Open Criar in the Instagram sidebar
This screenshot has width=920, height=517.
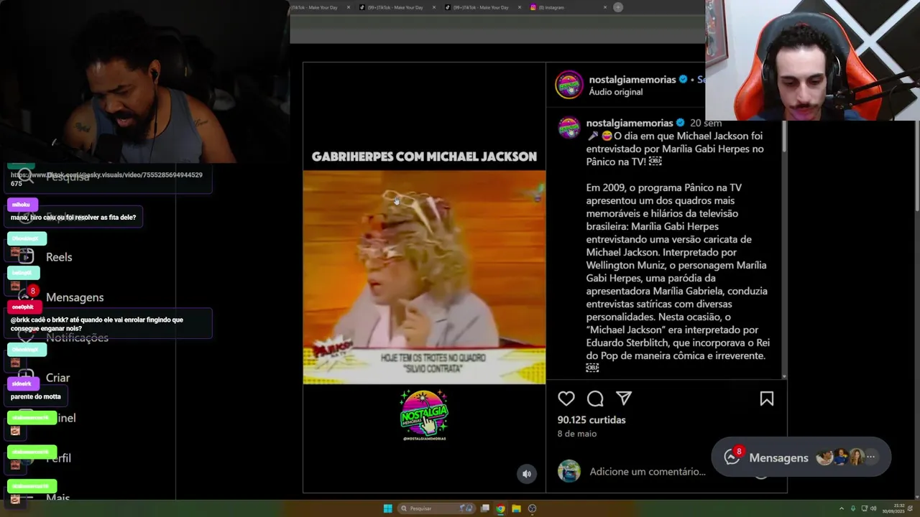click(57, 378)
